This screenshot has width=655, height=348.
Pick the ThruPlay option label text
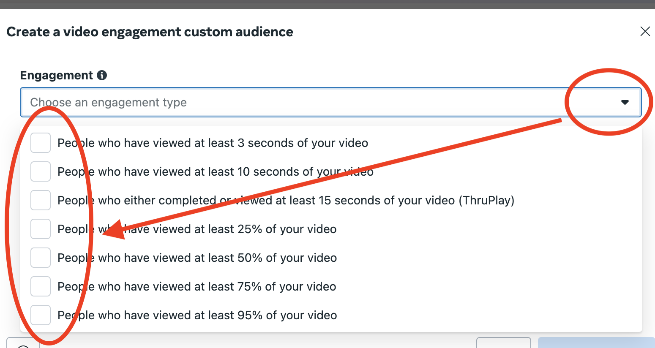(x=286, y=201)
